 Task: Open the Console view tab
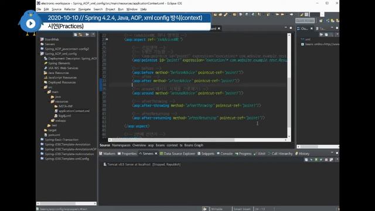click(225, 154)
